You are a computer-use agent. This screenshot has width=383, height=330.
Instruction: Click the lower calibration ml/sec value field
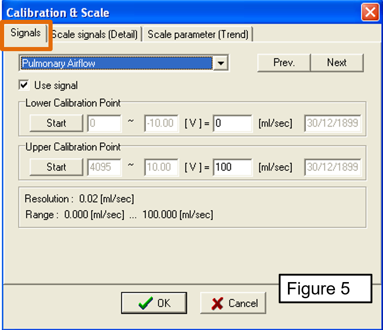tap(233, 124)
